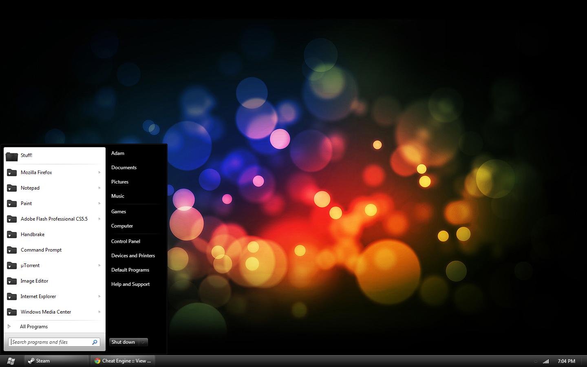This screenshot has width=587, height=367.
Task: Click the Image Editor folder icon
Action: (12, 281)
